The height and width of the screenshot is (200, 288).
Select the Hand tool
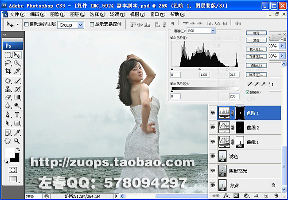click(x=8, y=141)
